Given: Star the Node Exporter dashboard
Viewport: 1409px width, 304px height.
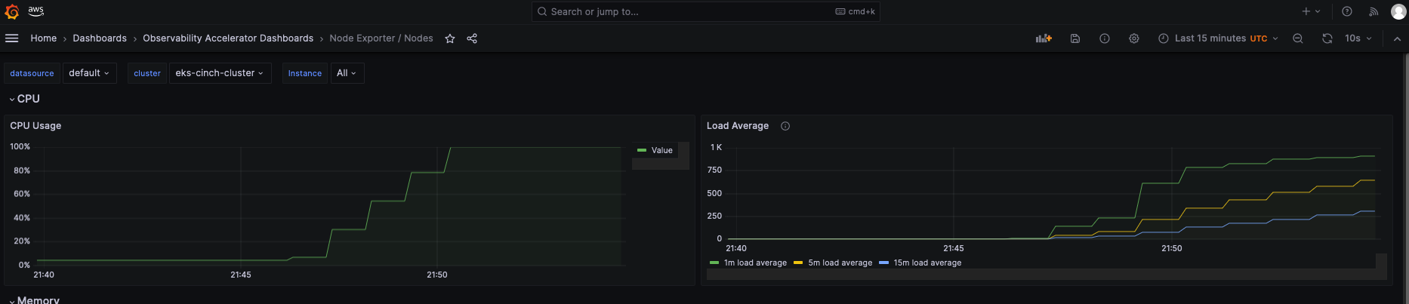Looking at the screenshot, I should 450,38.
